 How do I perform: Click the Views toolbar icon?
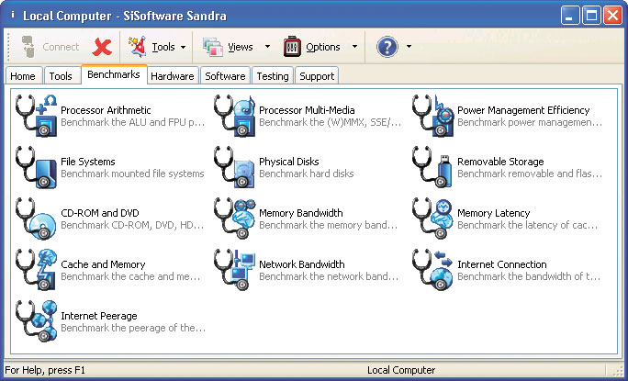coord(213,47)
